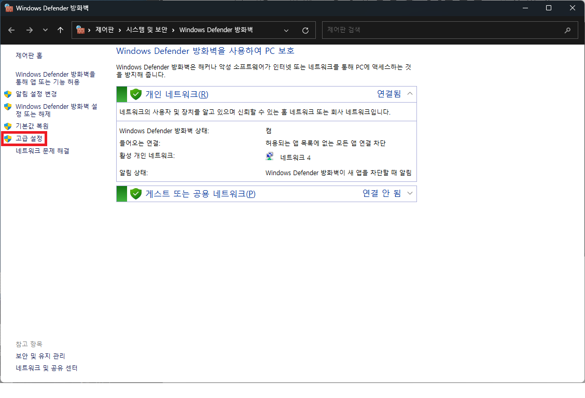Image resolution: width=585 pixels, height=398 pixels.
Task: Minimize the firewall window
Action: (x=525, y=8)
